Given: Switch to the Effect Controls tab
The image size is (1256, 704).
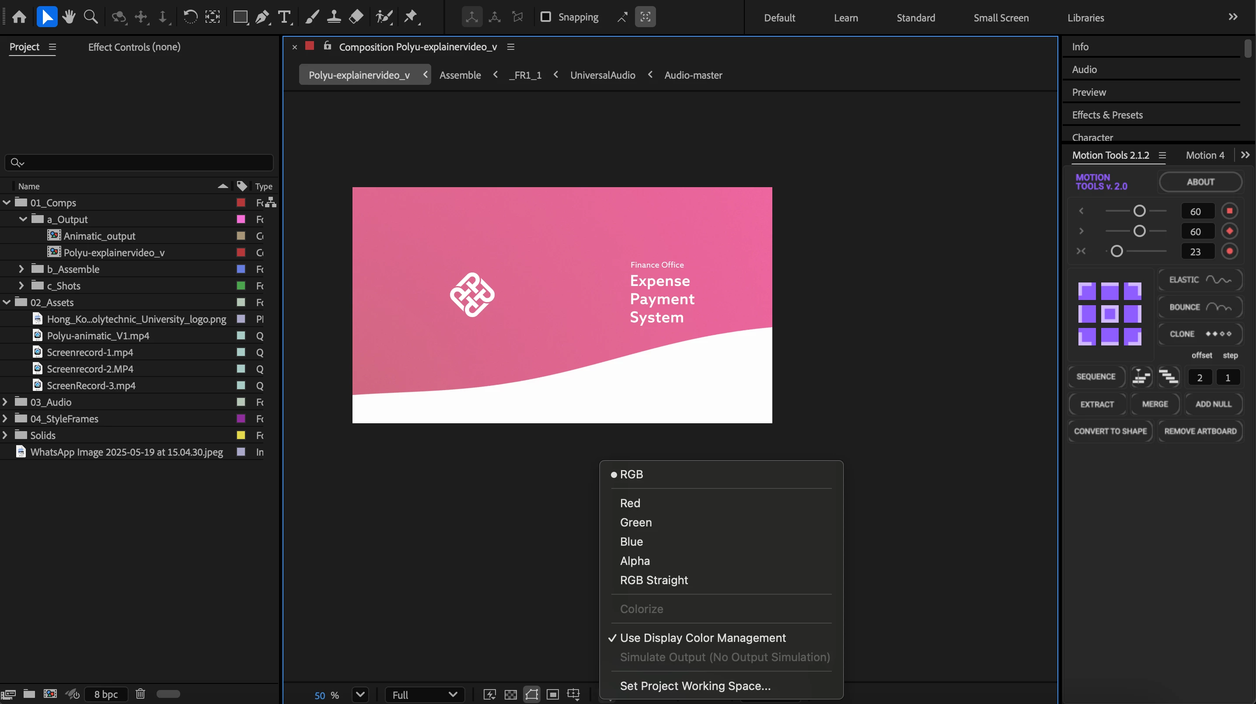Looking at the screenshot, I should click(x=134, y=47).
